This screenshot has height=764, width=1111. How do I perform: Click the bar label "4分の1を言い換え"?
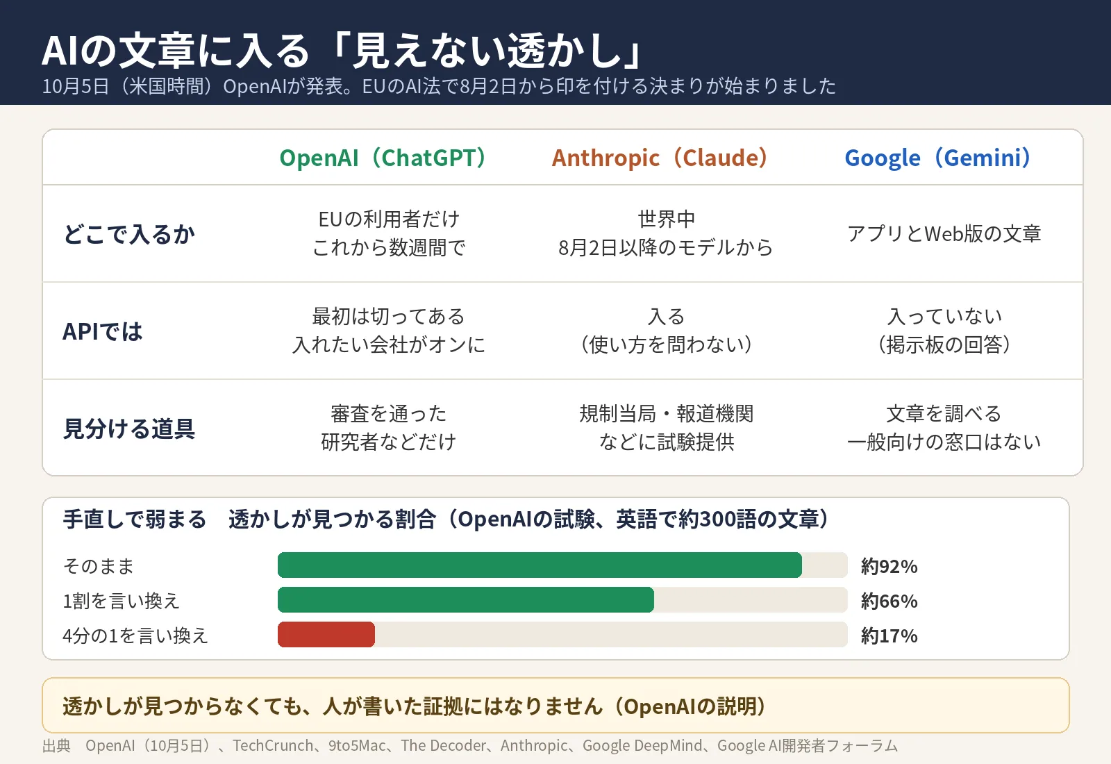135,636
